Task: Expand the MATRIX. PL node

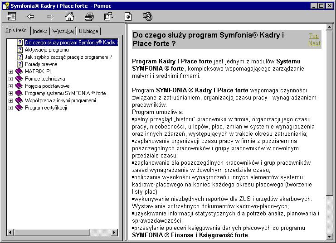Action: point(10,71)
